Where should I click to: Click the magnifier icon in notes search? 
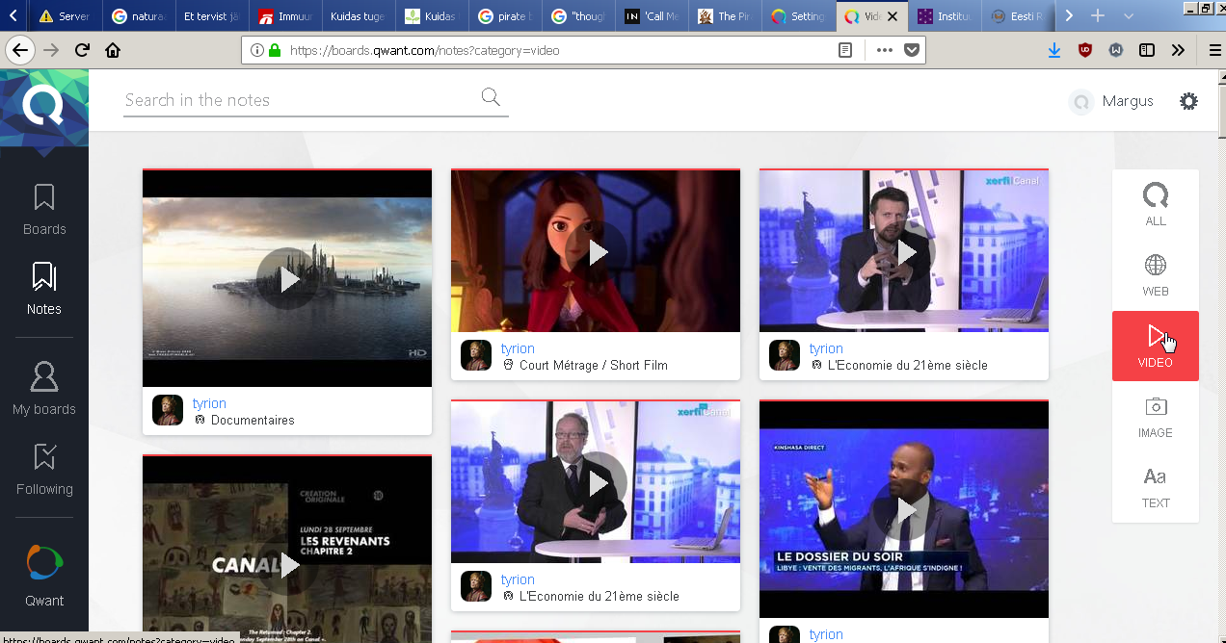click(491, 96)
